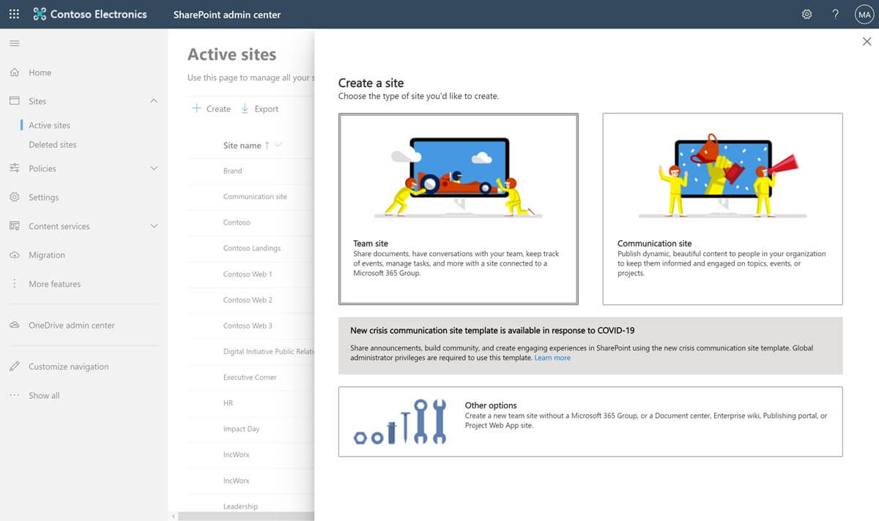Click the Contoso Electronics logo icon
The height and width of the screenshot is (521, 879).
click(x=39, y=14)
